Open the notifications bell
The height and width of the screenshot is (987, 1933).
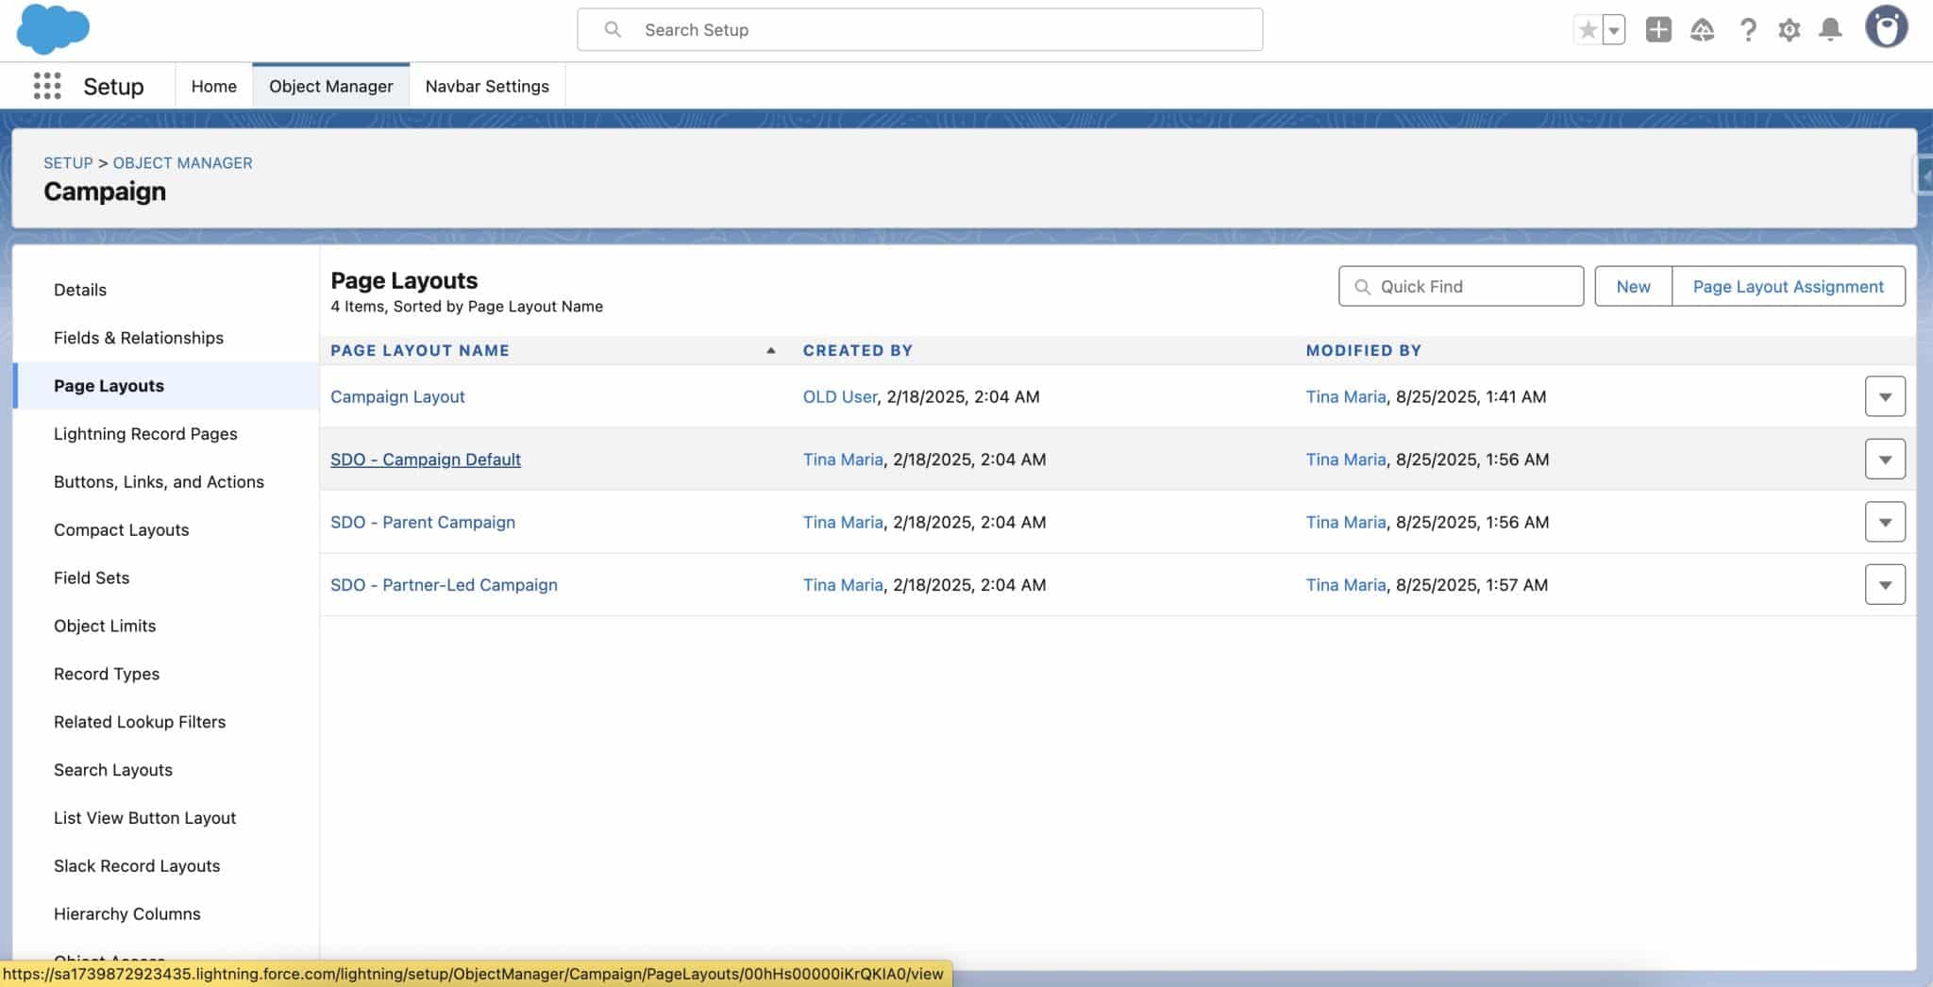(1831, 30)
